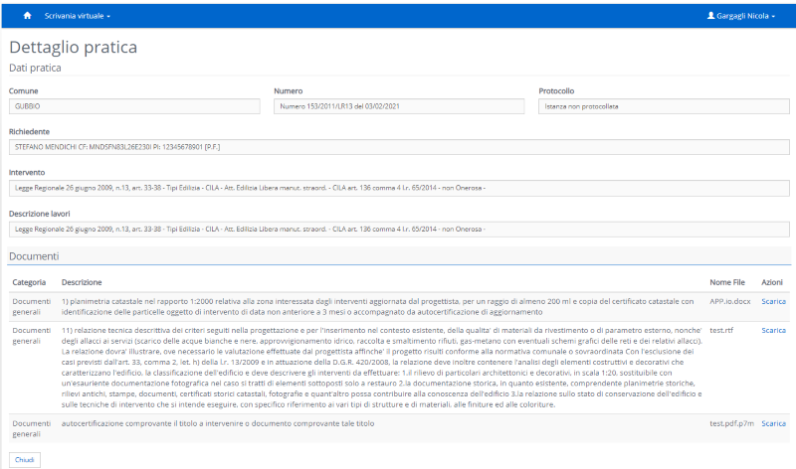The height and width of the screenshot is (469, 796).
Task: Click the Nome File column header
Action: click(x=727, y=282)
